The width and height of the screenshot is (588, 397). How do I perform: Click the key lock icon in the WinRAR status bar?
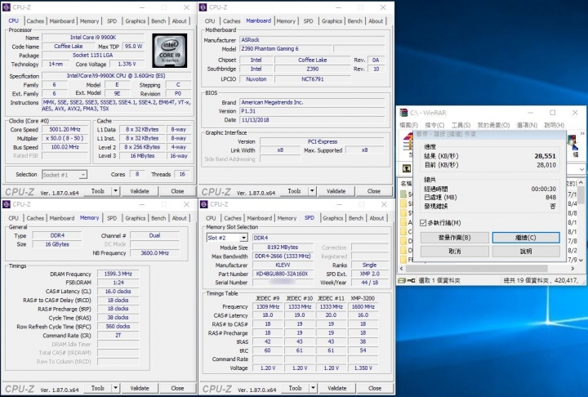click(x=411, y=280)
